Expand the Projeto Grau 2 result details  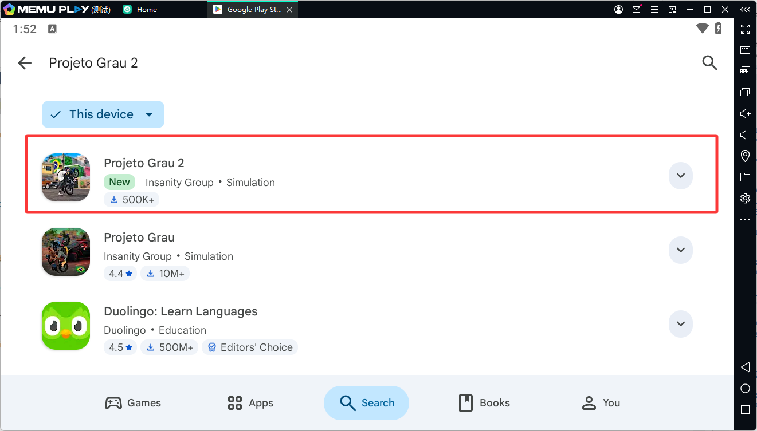pyautogui.click(x=681, y=176)
